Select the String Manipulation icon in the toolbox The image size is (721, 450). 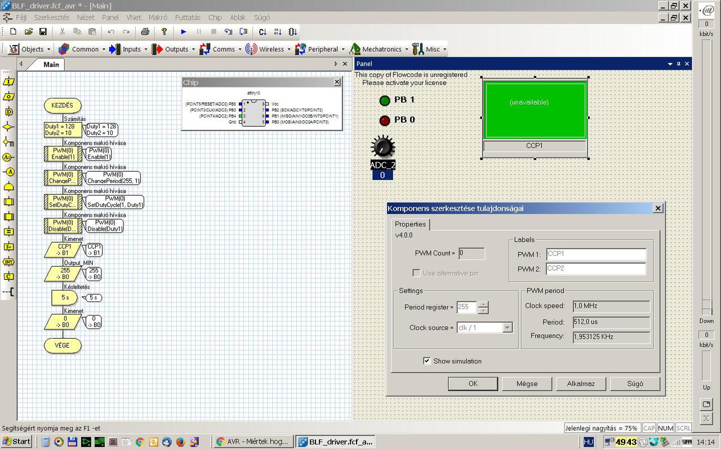click(8, 247)
